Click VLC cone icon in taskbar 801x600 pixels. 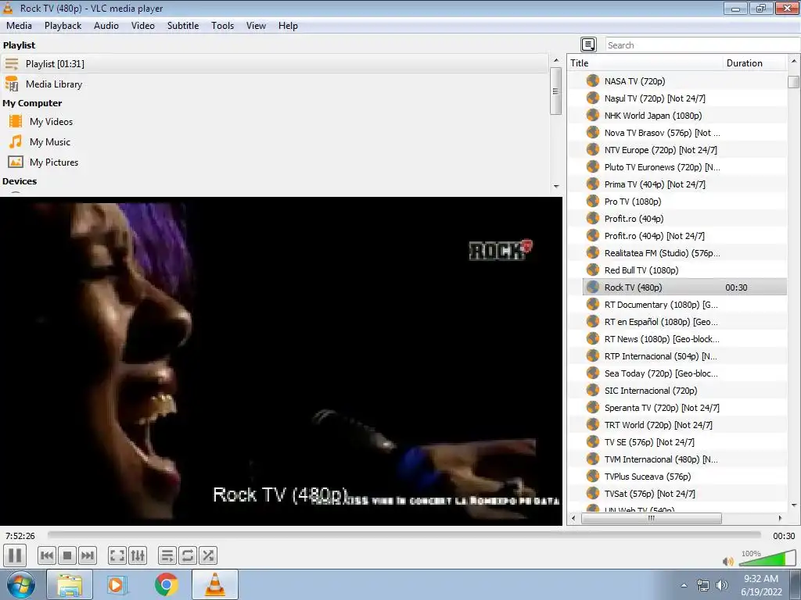pyautogui.click(x=215, y=584)
